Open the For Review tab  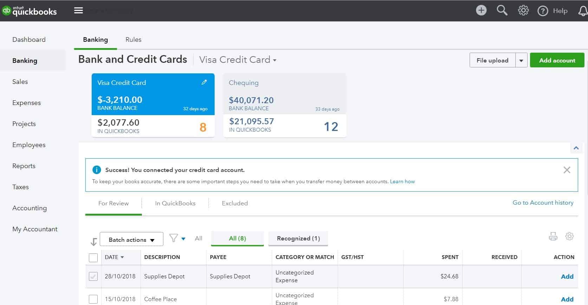point(113,203)
